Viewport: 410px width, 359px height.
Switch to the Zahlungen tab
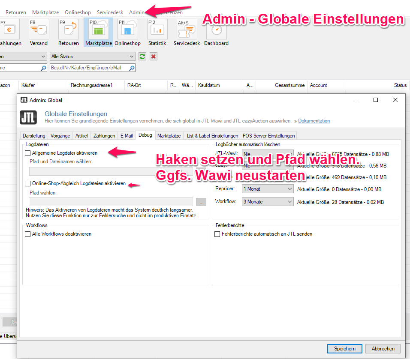104,136
